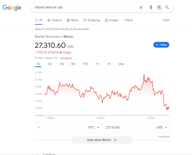The height and width of the screenshot is (155, 192).
Task: Click the Google logo
Action: pos(12,8)
